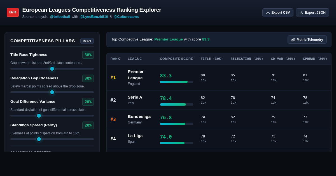336x176 pixels.
Task: Open the @Culturecams link
Action: click(126, 17)
